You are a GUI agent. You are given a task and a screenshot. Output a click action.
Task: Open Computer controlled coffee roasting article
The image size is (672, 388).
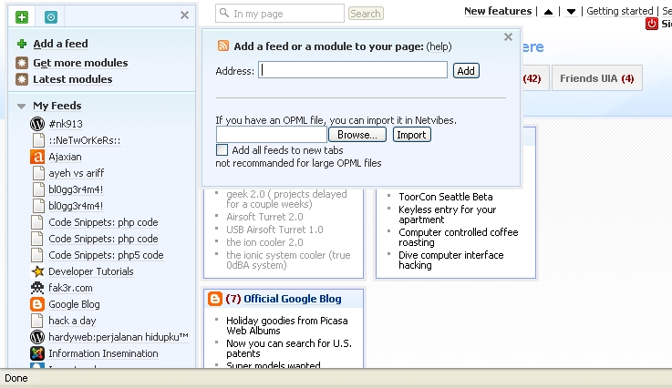(458, 237)
